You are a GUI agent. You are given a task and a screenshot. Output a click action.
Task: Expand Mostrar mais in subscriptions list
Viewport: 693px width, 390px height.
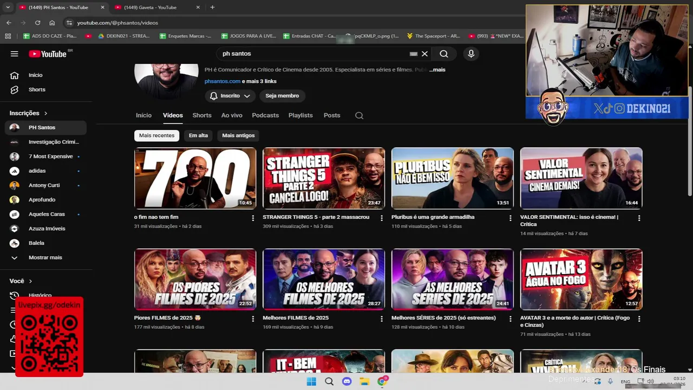coord(45,257)
